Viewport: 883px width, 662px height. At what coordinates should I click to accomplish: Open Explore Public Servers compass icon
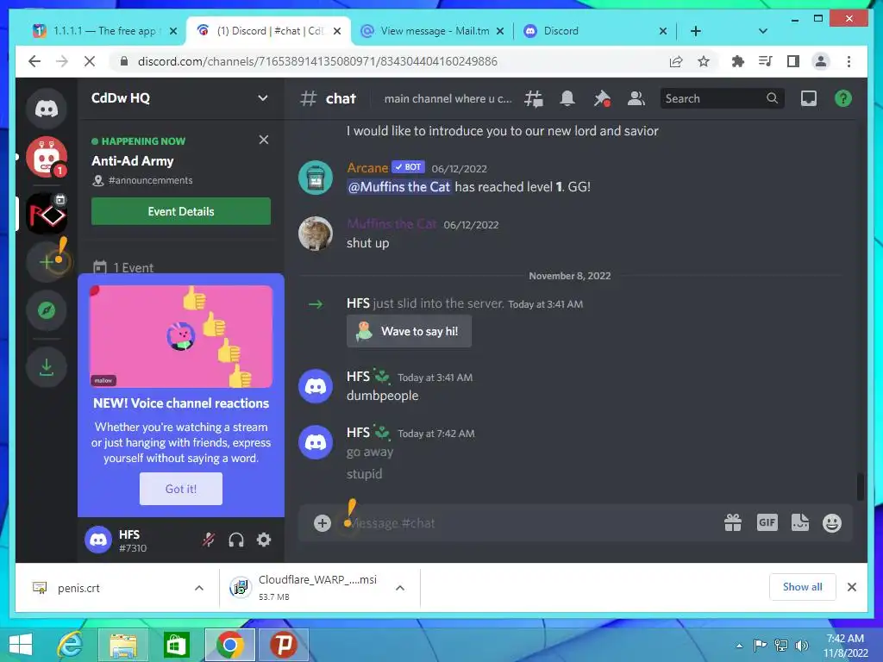point(47,310)
